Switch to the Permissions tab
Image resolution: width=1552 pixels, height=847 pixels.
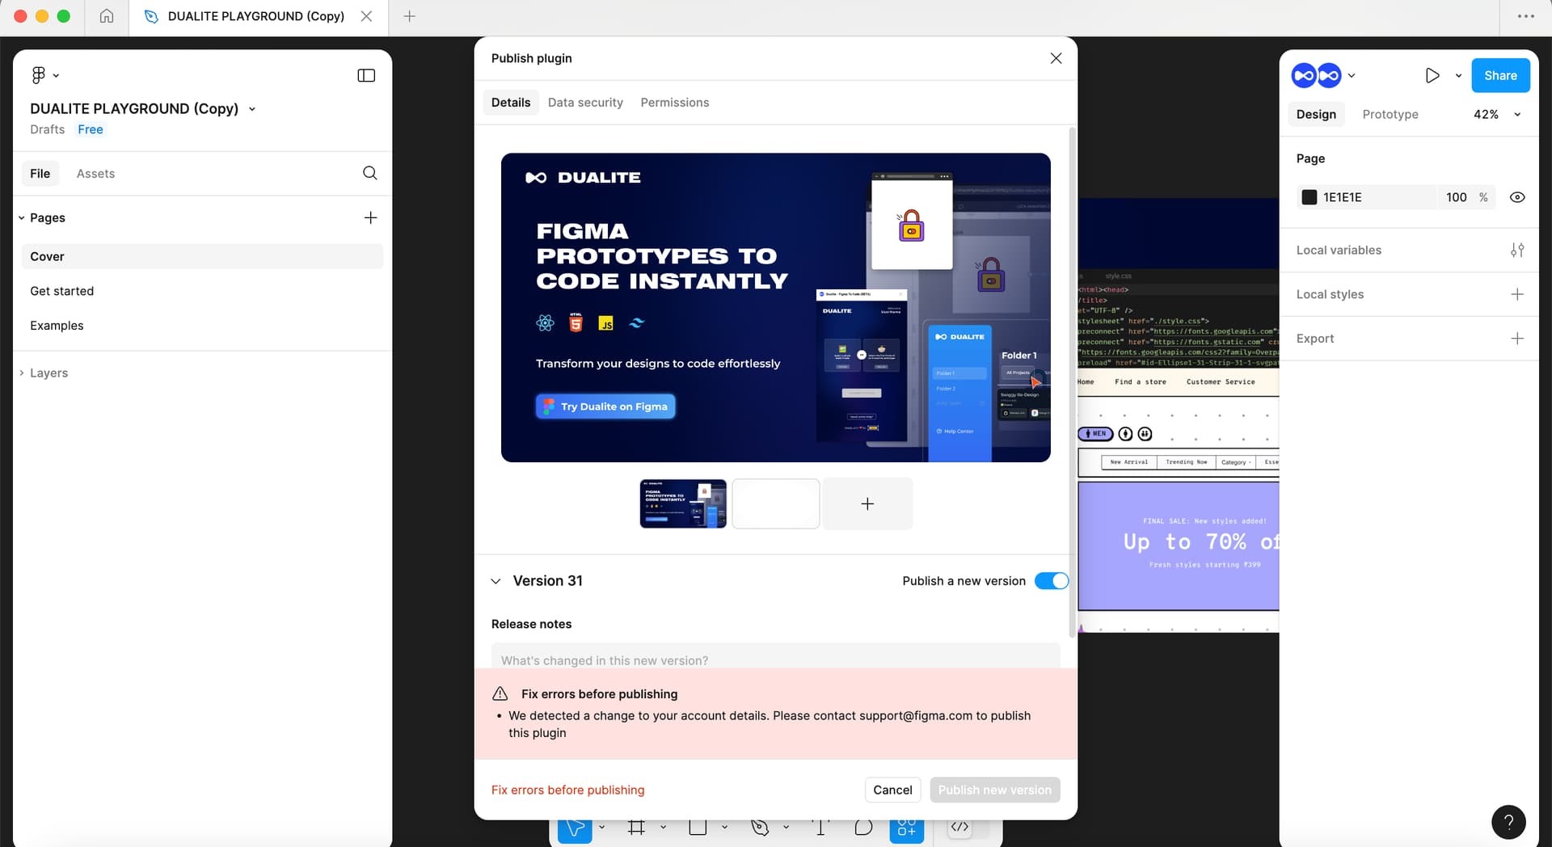(675, 103)
